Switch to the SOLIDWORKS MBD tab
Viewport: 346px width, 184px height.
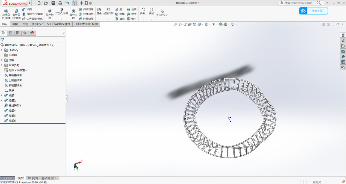86,24
